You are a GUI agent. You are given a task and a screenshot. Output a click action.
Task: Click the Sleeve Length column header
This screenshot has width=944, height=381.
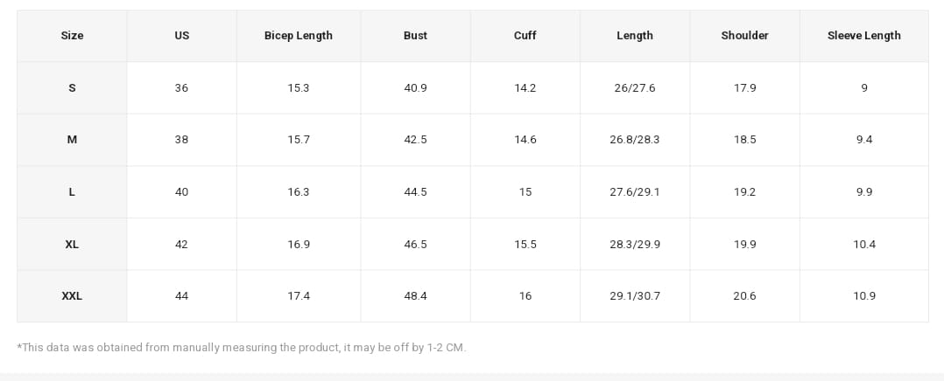[863, 36]
